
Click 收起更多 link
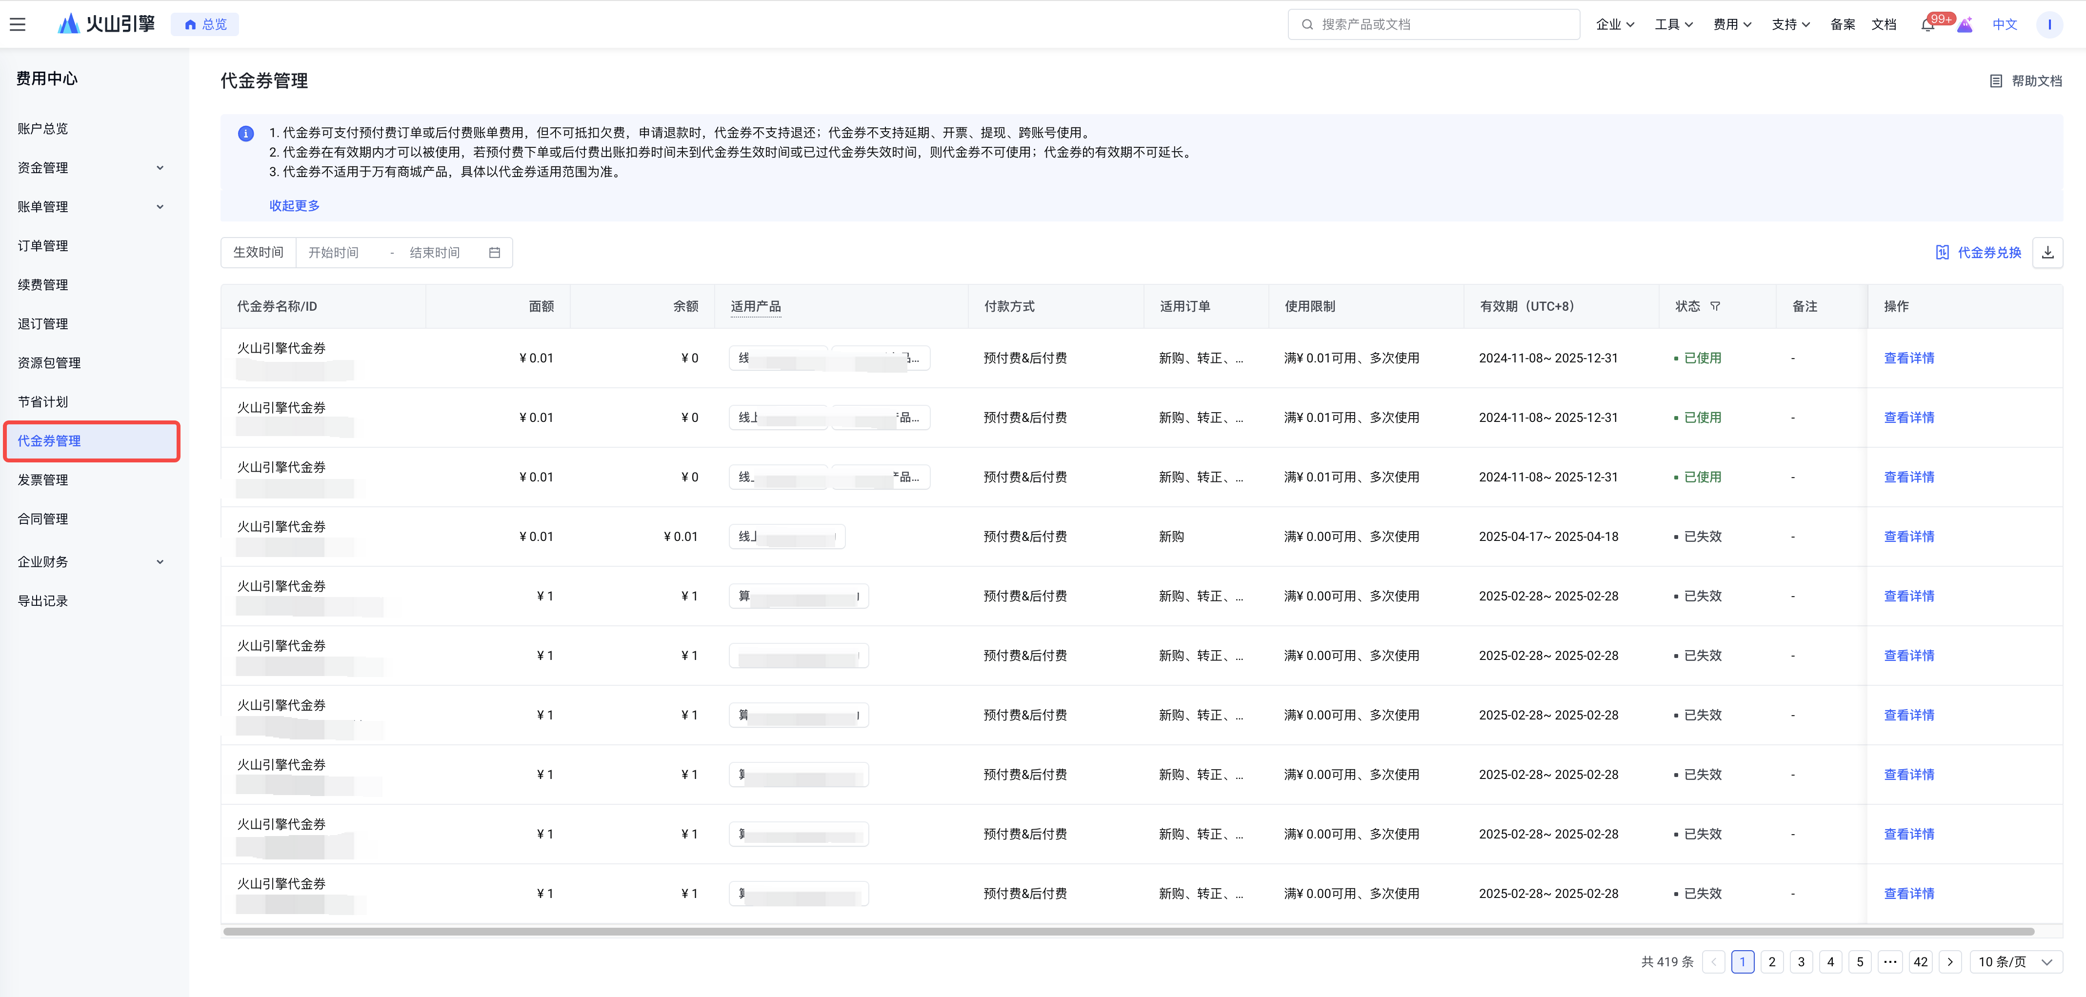click(295, 206)
